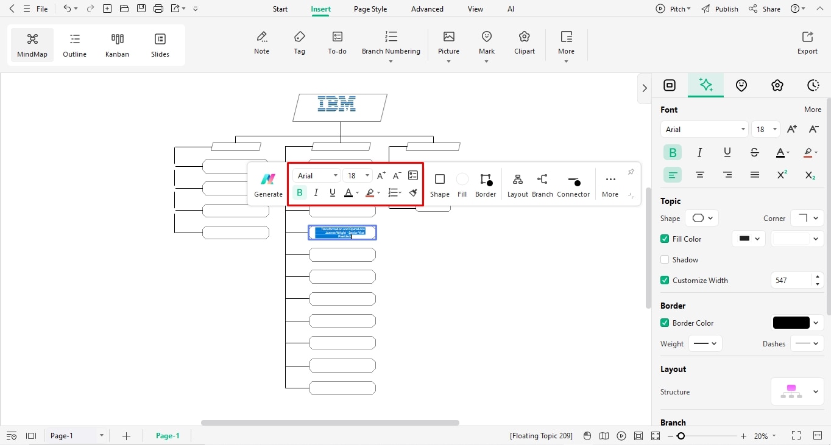Viewport: 831px width, 445px height.
Task: Click the Share button
Action: click(x=765, y=9)
